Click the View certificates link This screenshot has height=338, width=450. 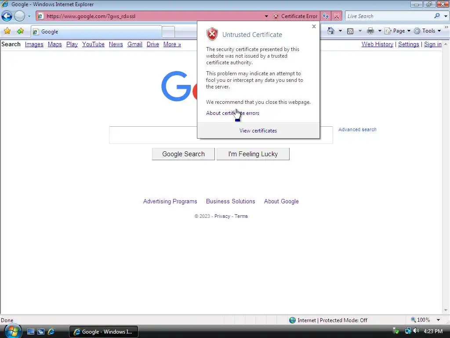(x=258, y=130)
